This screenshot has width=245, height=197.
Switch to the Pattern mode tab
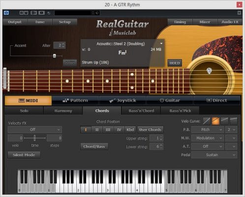[x=76, y=100]
